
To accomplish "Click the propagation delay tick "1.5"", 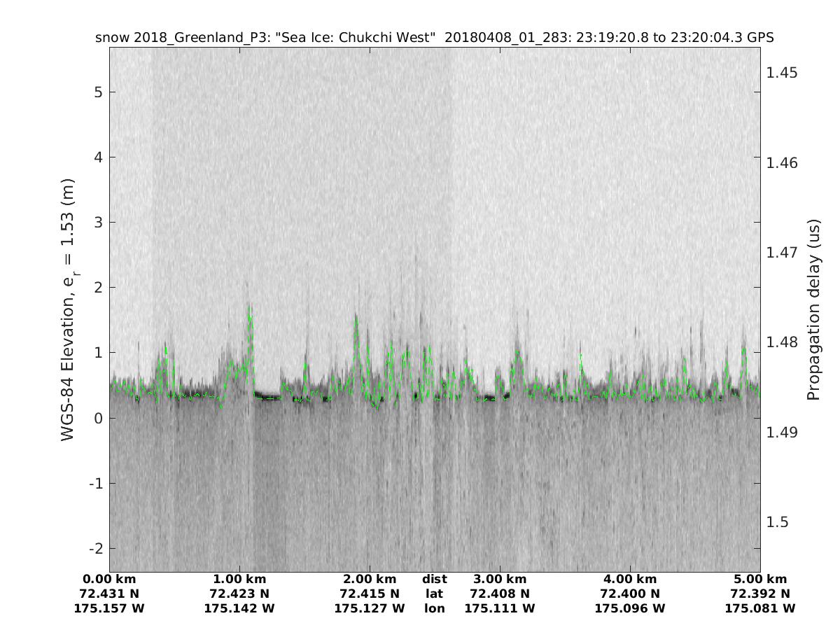I will click(x=779, y=522).
